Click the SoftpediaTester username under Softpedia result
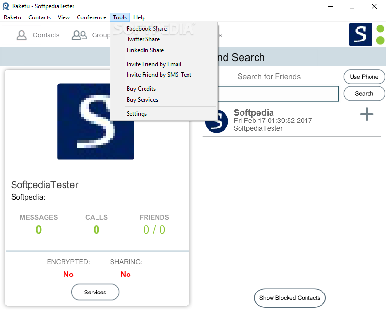 pos(258,128)
